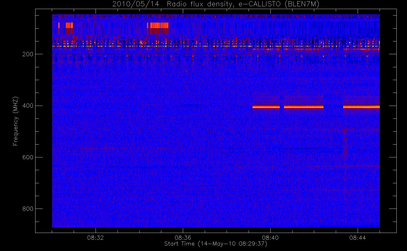Click the "Frequency (MHZ)" axis label
This screenshot has width=407, height=251.
(x=16, y=121)
